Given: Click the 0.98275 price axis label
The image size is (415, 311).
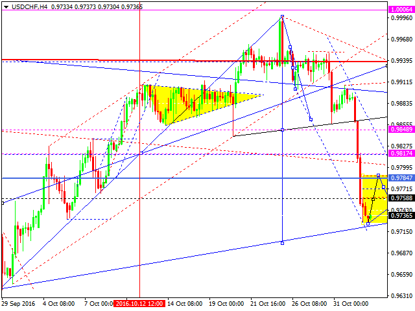Looking at the screenshot, I should coord(402,146).
